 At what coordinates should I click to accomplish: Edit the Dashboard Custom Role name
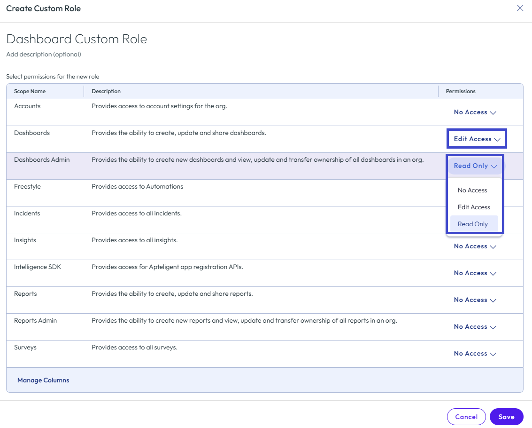pyautogui.click(x=77, y=39)
